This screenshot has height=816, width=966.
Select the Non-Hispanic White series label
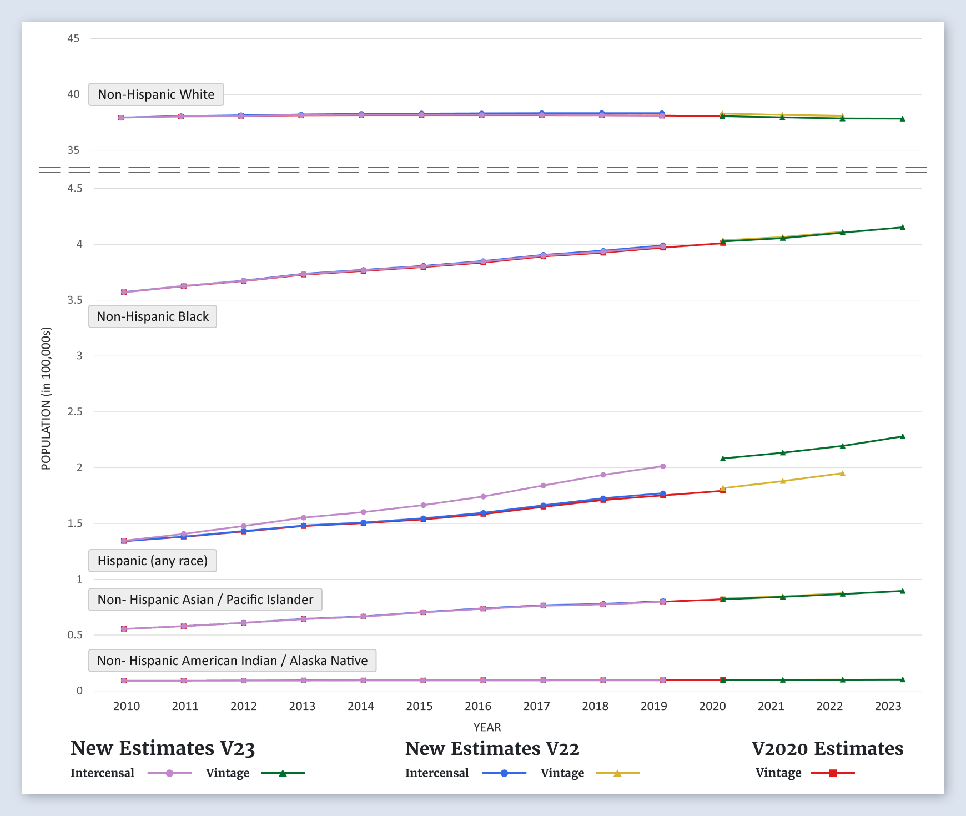[x=156, y=94]
